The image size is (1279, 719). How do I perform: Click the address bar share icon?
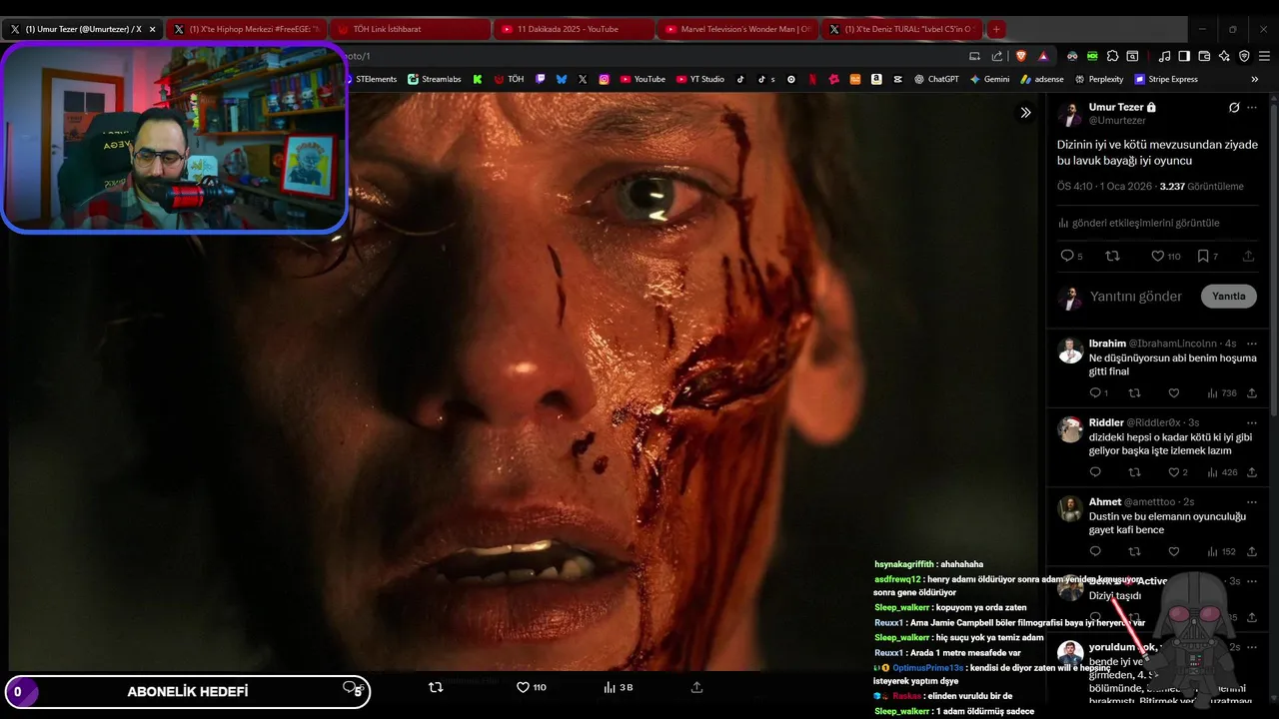(x=996, y=56)
